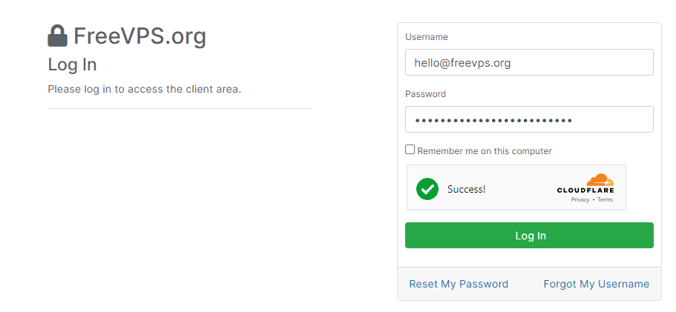676x312 pixels.
Task: Click the 'Log In' page subheading
Action: (72, 64)
